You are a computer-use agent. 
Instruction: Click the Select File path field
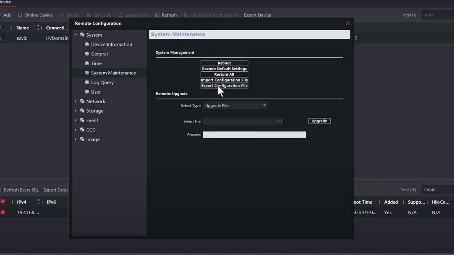pyautogui.click(x=239, y=121)
